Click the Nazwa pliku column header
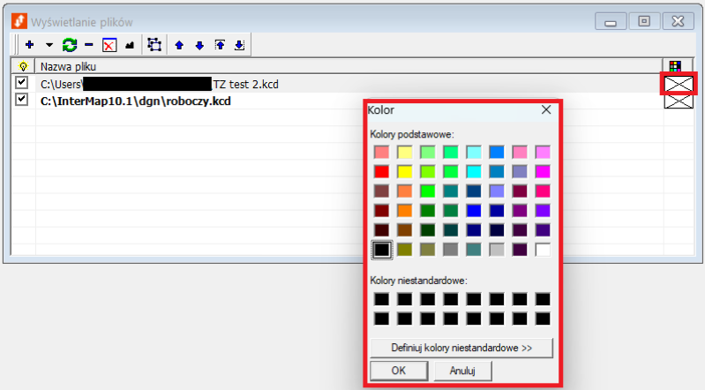705x390 pixels. [69, 66]
